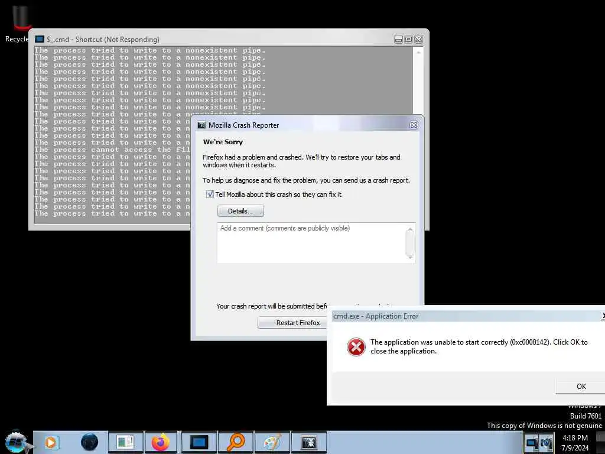This screenshot has width=605, height=454.
Task: Open crash Details in Crash Reporter
Action: click(x=240, y=211)
